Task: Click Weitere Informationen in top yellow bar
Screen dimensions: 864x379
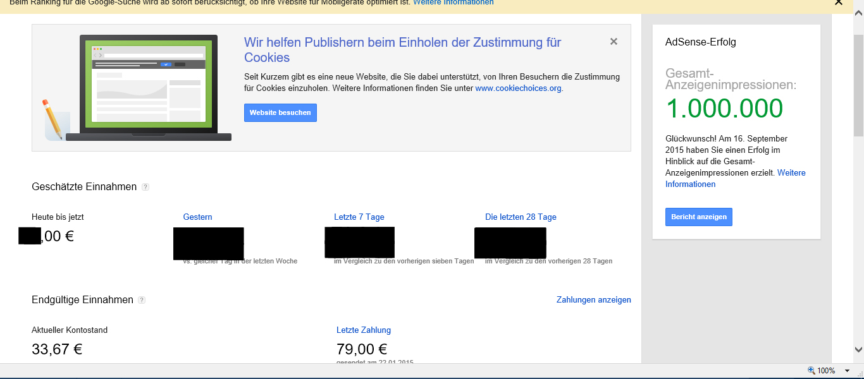Action: click(x=453, y=3)
